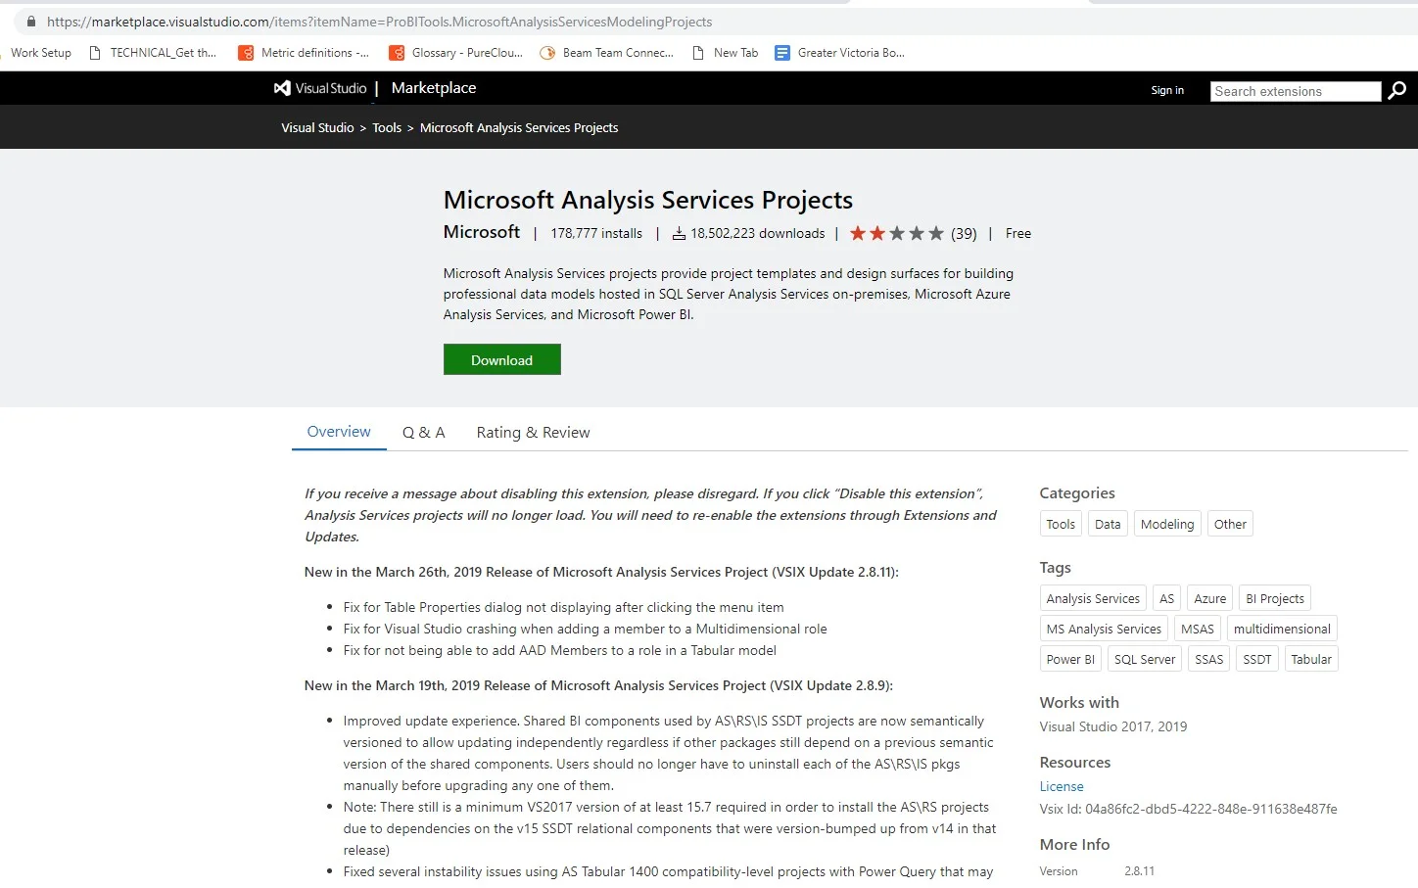Click the star rating icons
The image size is (1418, 888).
pyautogui.click(x=896, y=233)
